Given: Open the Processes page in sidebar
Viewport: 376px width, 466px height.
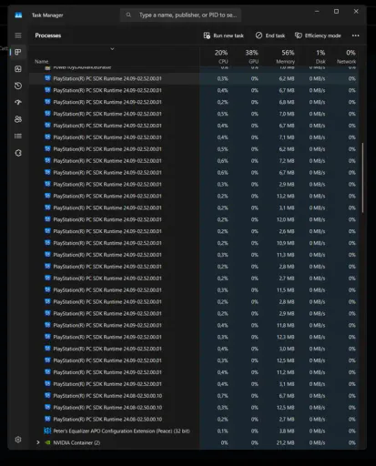Looking at the screenshot, I should tap(18, 52).
